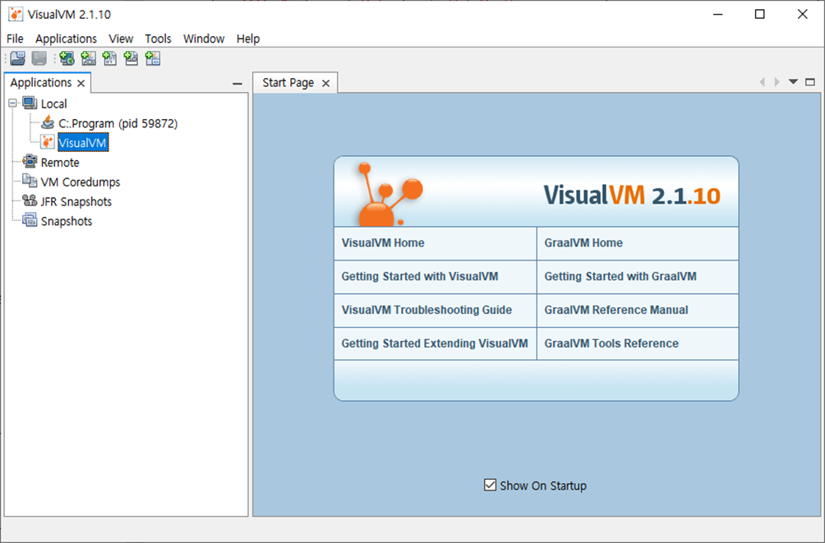Open the Tools menu
The image size is (825, 543).
tap(159, 39)
